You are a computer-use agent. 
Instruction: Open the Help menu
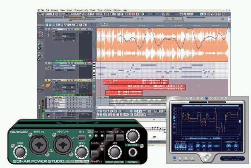click(x=125, y=10)
